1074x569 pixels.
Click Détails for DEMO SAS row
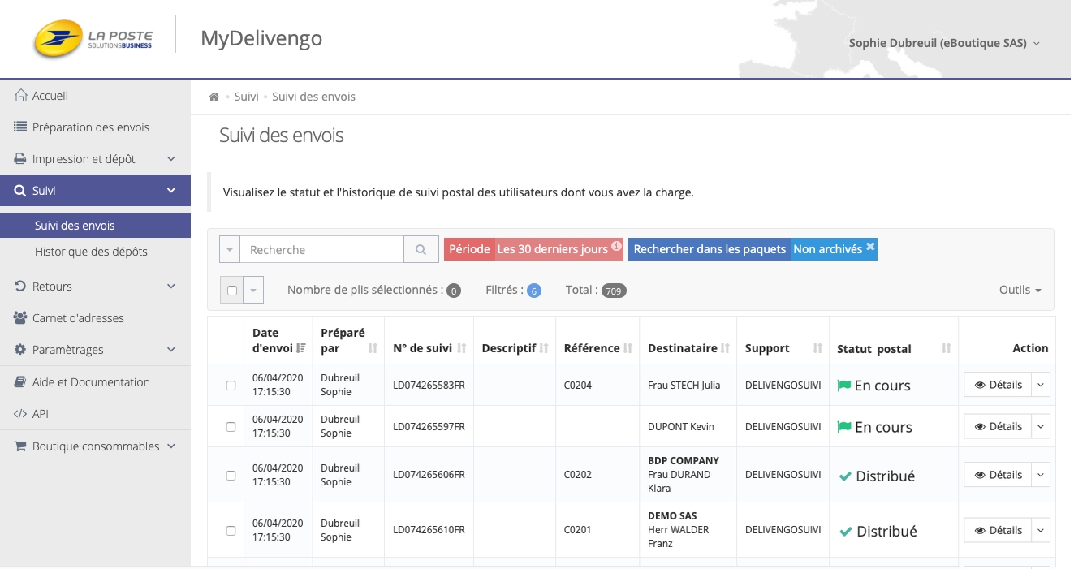click(x=998, y=530)
